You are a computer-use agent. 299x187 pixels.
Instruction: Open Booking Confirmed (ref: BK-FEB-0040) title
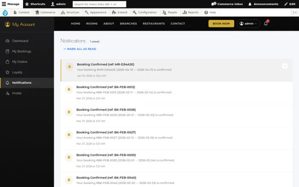click(106, 178)
